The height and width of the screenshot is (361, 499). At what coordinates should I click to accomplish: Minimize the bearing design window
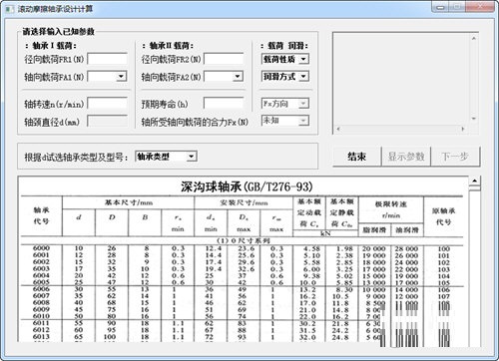tap(440, 7)
